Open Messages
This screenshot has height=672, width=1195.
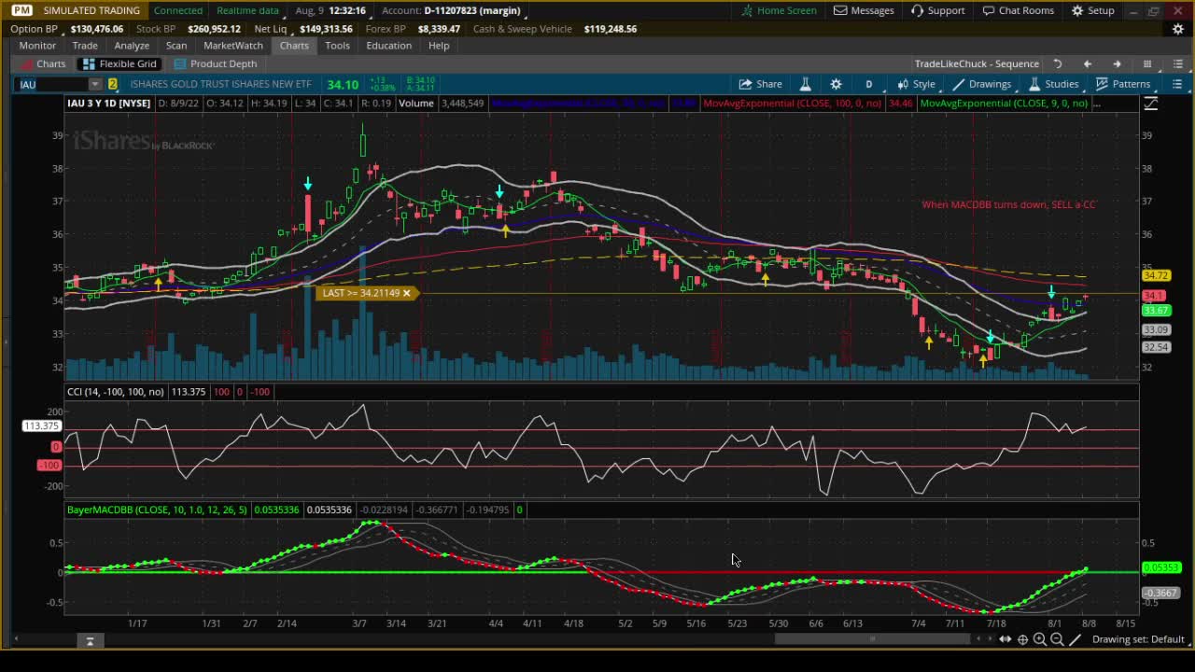864,10
